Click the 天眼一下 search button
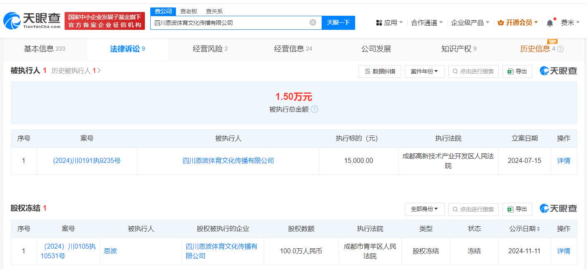 click(x=338, y=22)
